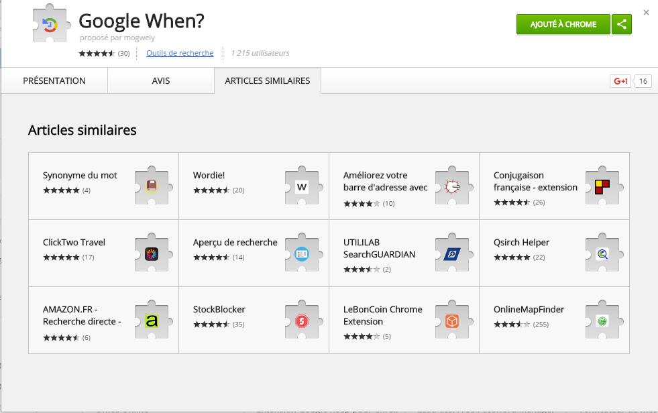Click the share icon button
The image size is (658, 413).
click(622, 24)
